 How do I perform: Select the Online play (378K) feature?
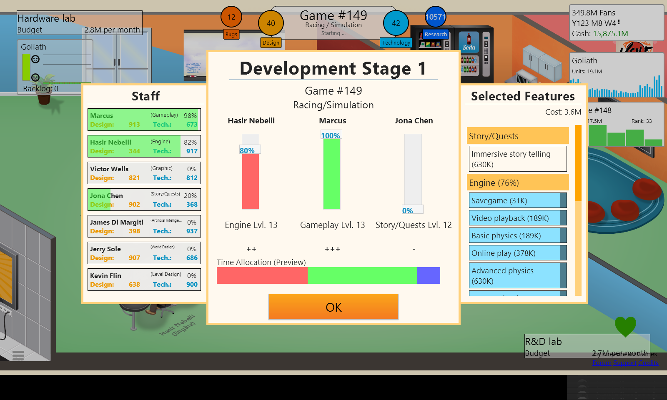515,253
